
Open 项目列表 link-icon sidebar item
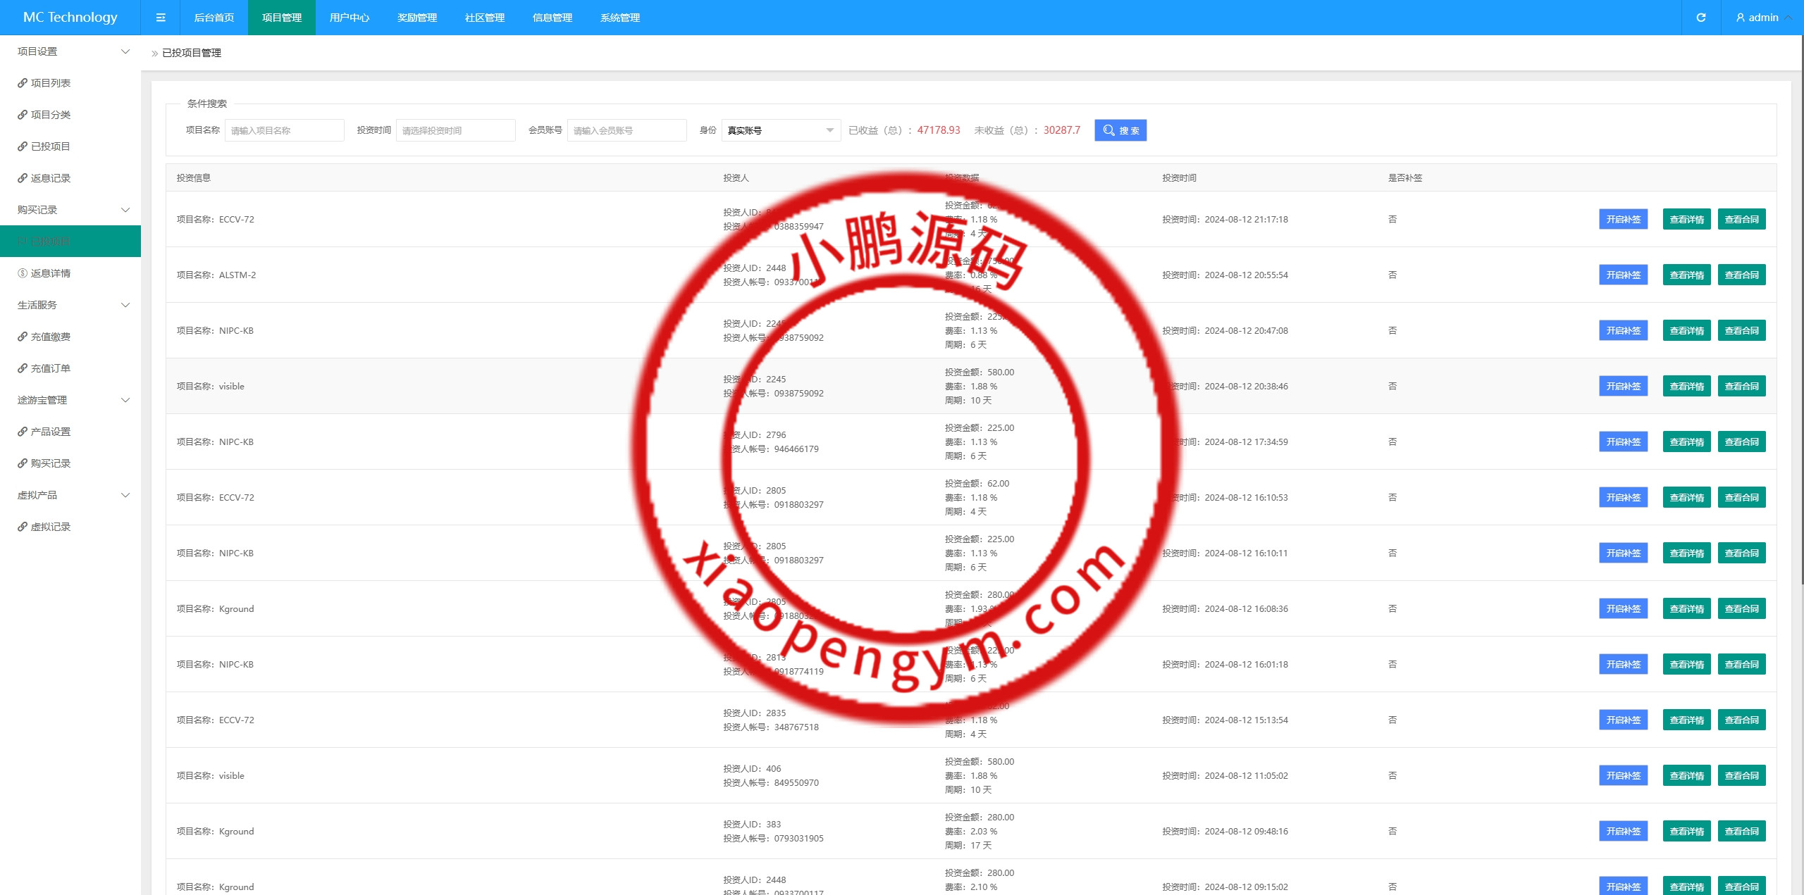click(x=50, y=83)
